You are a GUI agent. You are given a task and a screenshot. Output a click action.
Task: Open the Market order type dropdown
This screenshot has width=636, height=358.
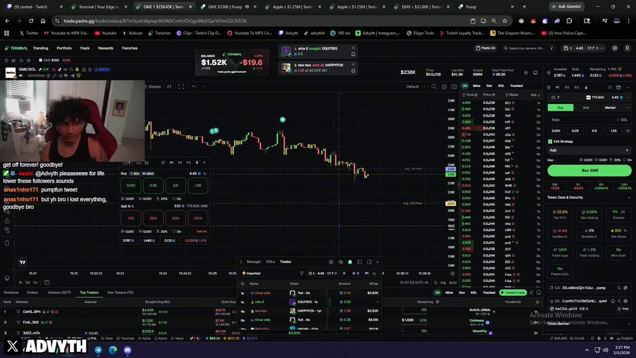pyautogui.click(x=616, y=107)
